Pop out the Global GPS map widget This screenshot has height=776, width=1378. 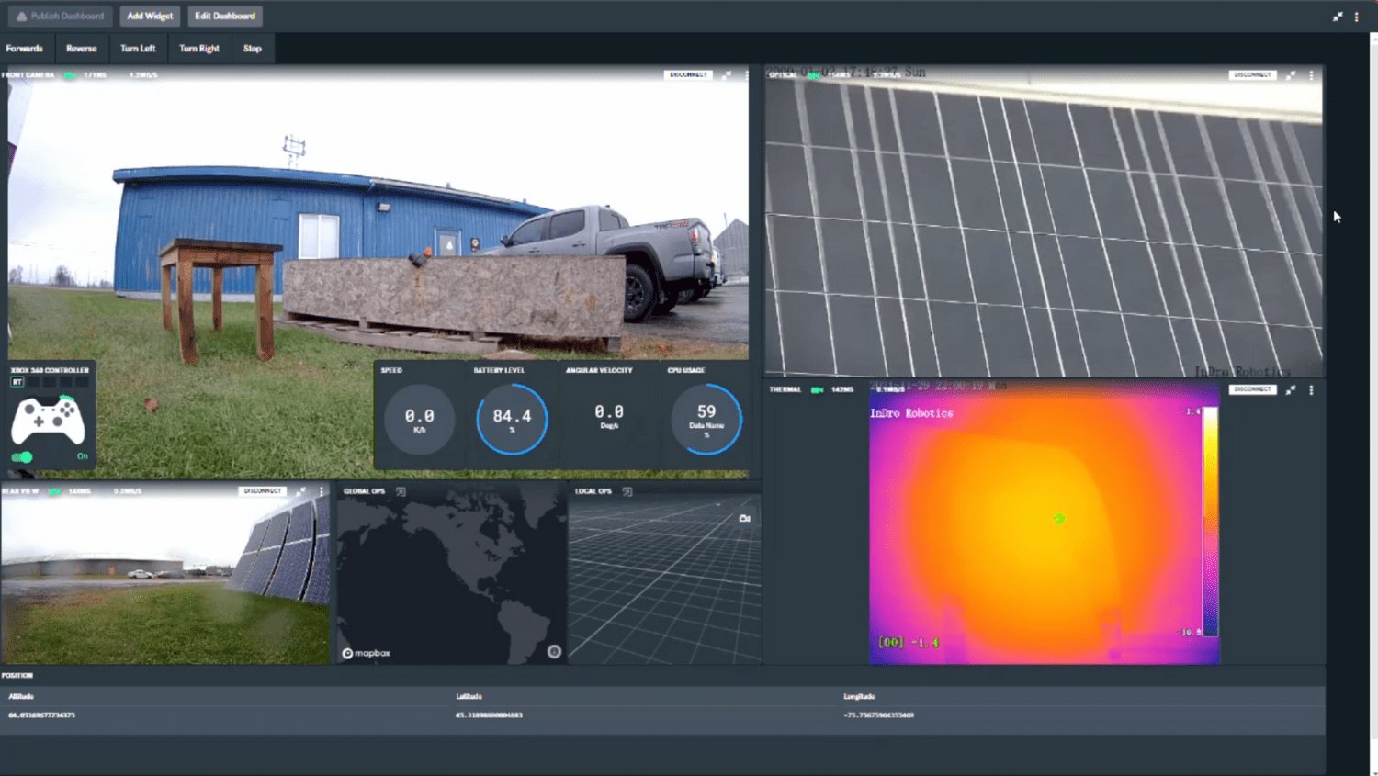[401, 492]
